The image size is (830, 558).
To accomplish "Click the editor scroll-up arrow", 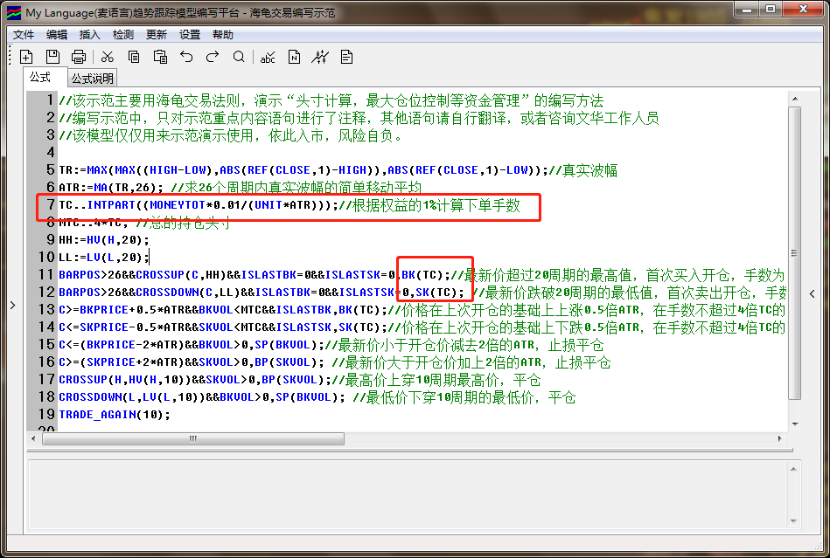I will (x=794, y=99).
